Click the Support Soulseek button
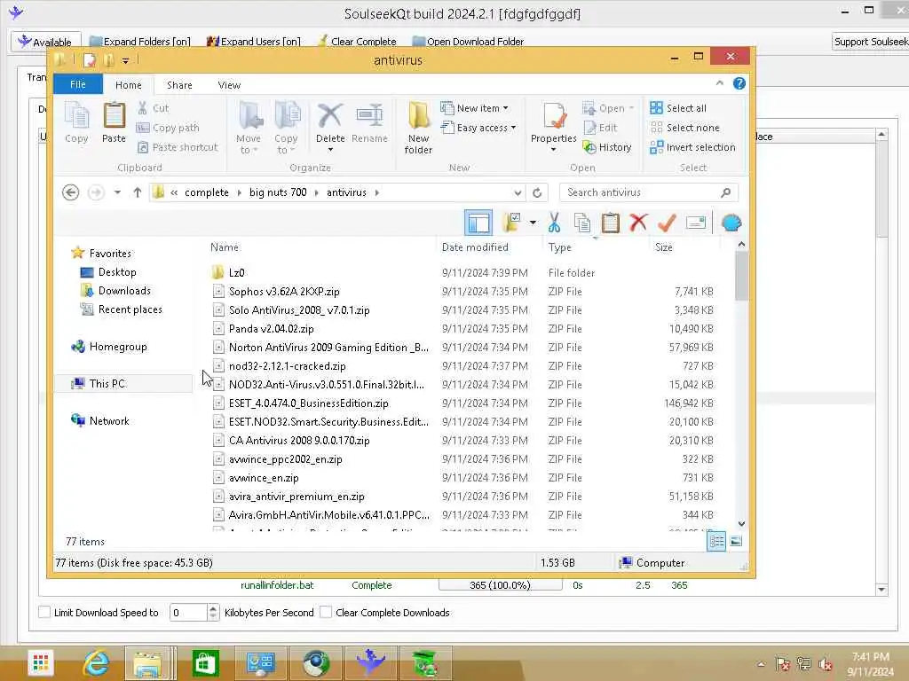Image resolution: width=909 pixels, height=681 pixels. pos(871,42)
